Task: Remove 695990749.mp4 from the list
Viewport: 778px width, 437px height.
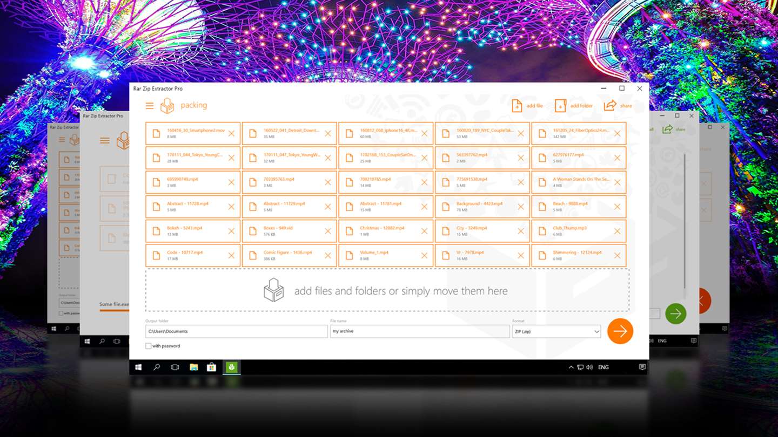Action: pyautogui.click(x=231, y=182)
